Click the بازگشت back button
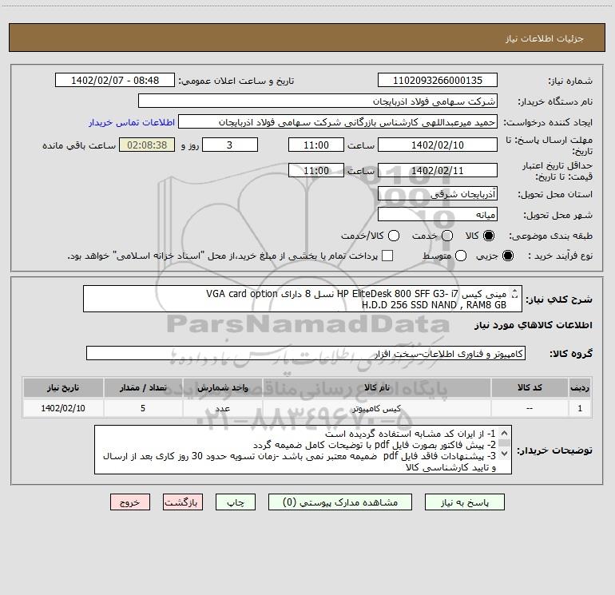This screenshot has width=615, height=595. pyautogui.click(x=183, y=502)
